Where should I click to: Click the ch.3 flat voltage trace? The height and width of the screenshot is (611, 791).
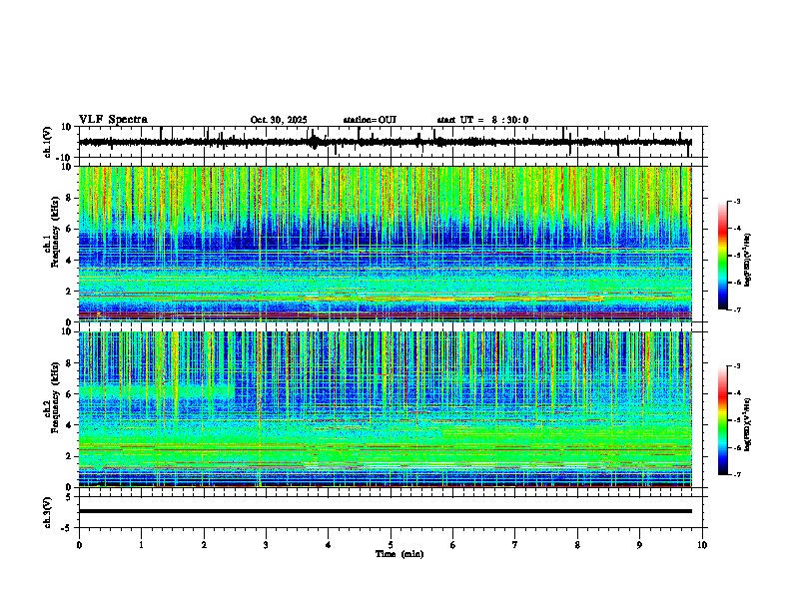pyautogui.click(x=385, y=511)
